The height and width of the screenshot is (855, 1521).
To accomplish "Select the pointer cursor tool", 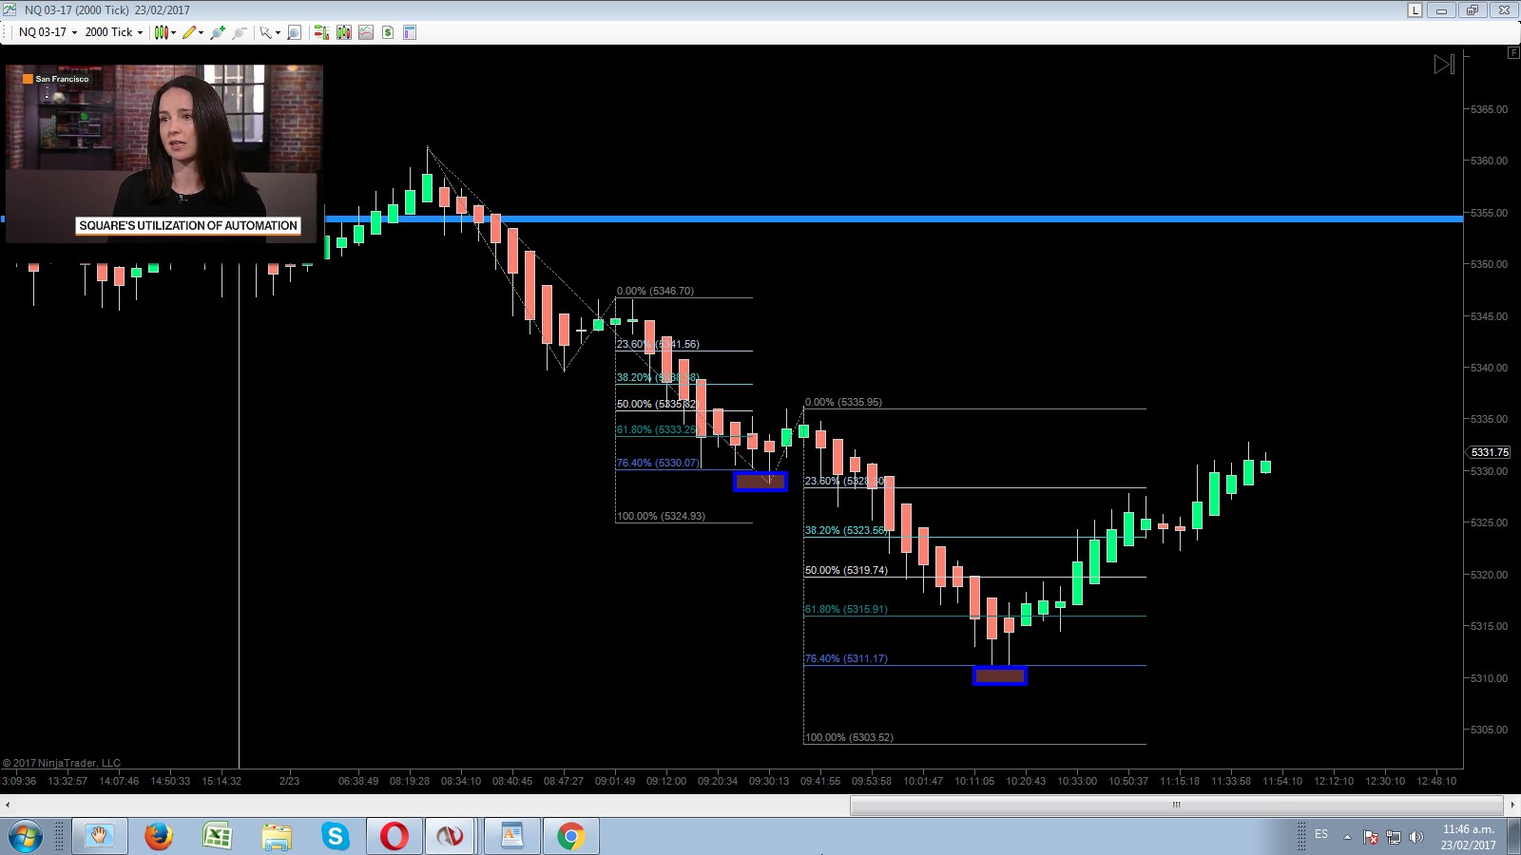I will click(266, 32).
